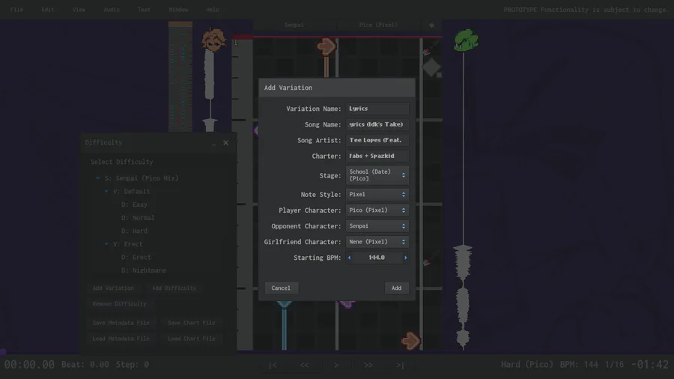Collapse the V: Default variation node
Image resolution: width=674 pixels, height=379 pixels.
106,191
